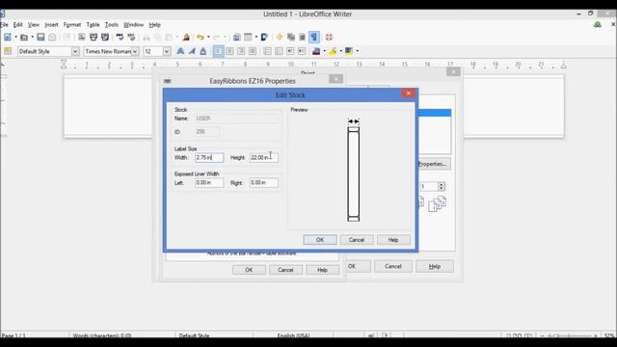Screen dimensions: 617x347
Task: Click the Styles and Formatting icon
Action: pyautogui.click(x=8, y=51)
